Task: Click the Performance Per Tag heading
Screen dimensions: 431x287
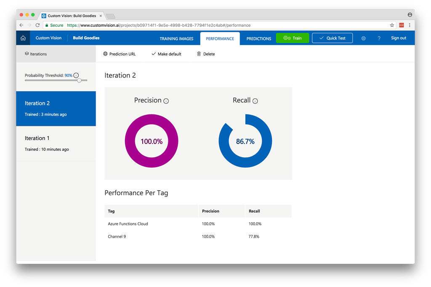Action: coord(136,193)
